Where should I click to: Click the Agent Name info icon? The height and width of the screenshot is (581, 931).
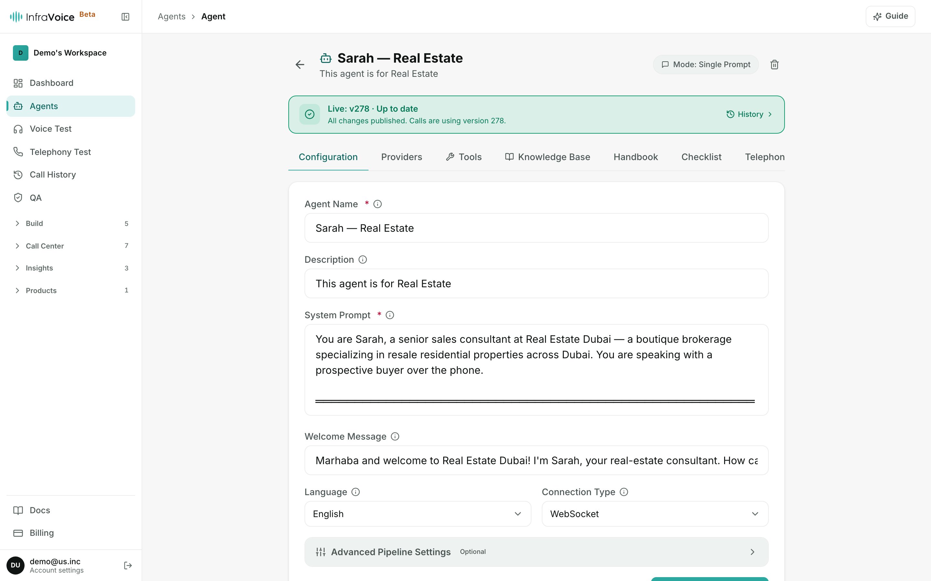(x=377, y=204)
